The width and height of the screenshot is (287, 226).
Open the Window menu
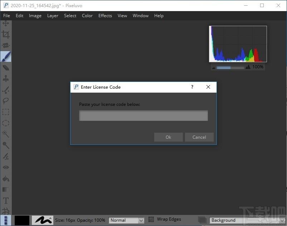click(x=141, y=16)
